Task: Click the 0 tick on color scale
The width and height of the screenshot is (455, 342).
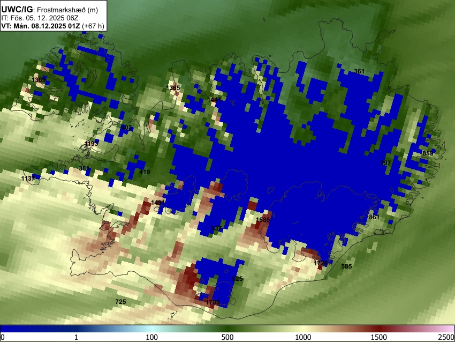Action: pyautogui.click(x=3, y=337)
